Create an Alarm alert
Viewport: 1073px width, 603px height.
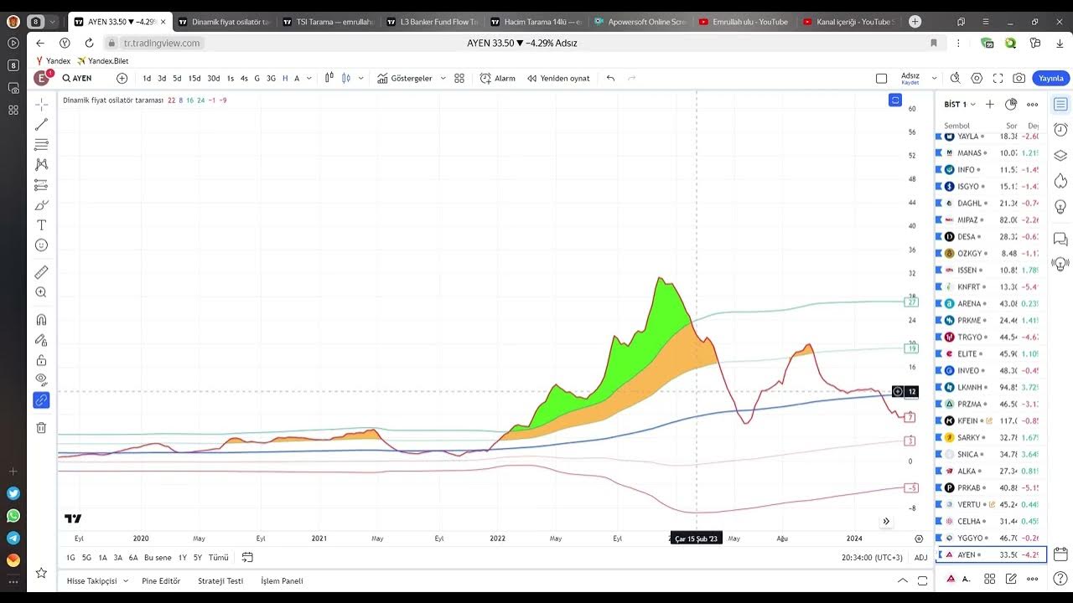click(x=498, y=78)
